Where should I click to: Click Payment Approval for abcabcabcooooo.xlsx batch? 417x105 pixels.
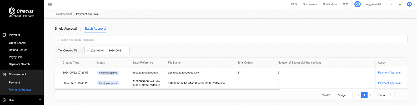tap(389, 72)
